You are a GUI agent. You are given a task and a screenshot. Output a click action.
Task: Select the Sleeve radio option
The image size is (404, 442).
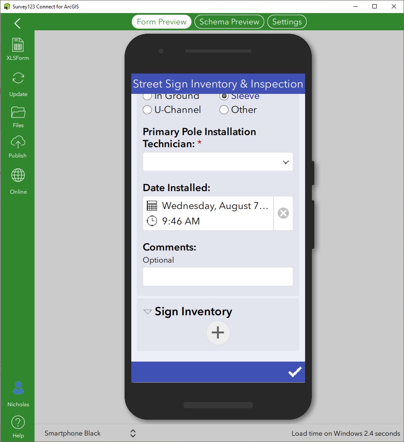(224, 96)
